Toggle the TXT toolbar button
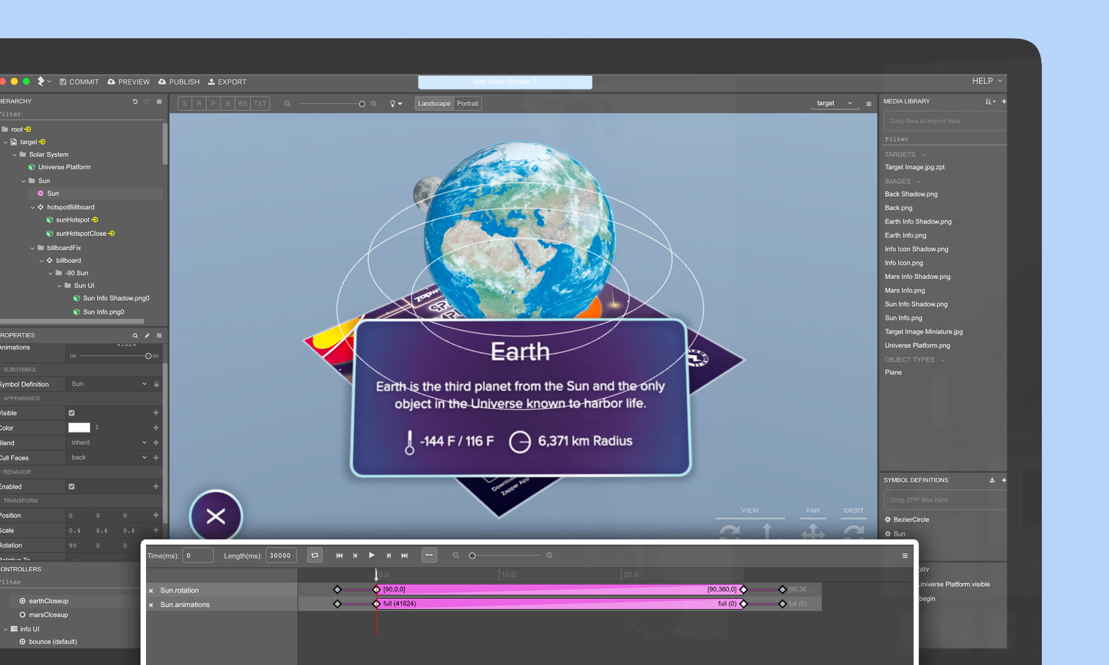Image resolution: width=1109 pixels, height=665 pixels. coord(260,103)
